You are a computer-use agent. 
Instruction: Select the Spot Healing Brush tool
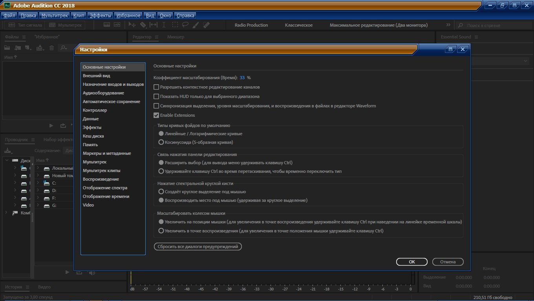(206, 25)
